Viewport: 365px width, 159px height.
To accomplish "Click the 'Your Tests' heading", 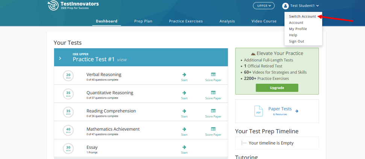I will (68, 43).
